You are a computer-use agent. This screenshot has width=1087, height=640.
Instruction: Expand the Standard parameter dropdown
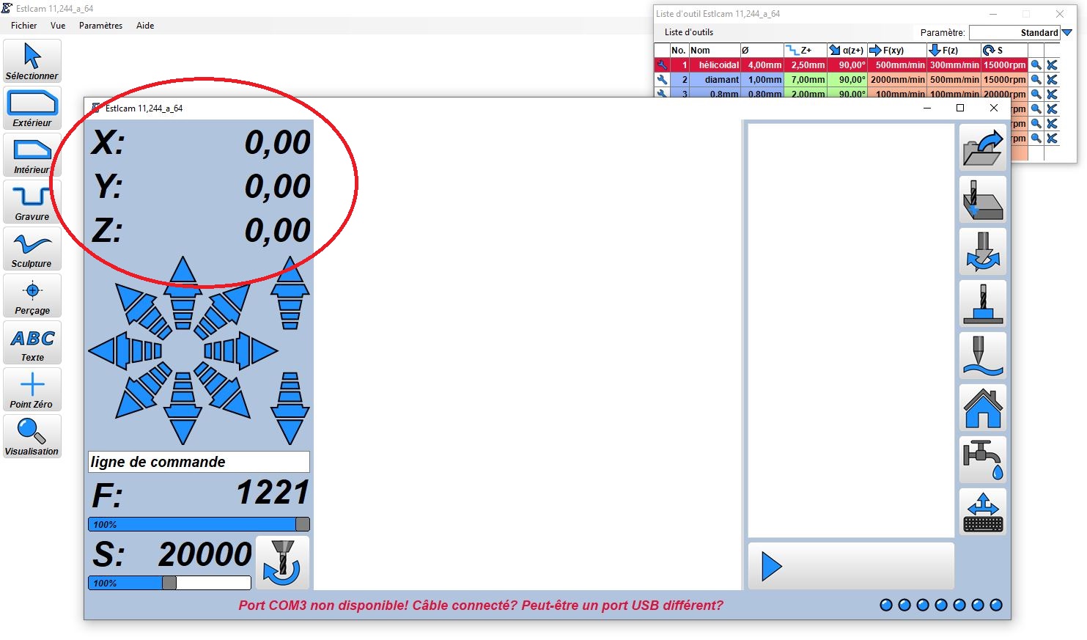click(x=1067, y=33)
